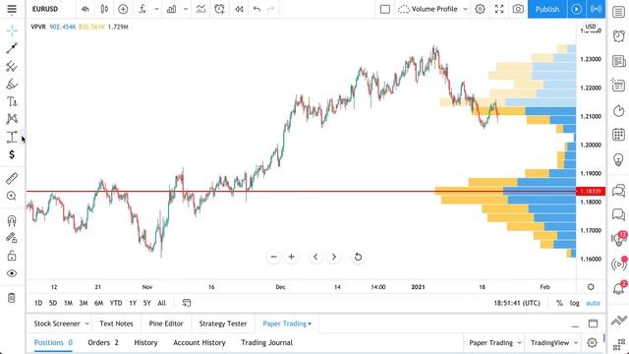Select the brush drawing tool
The width and height of the screenshot is (629, 354).
(12, 84)
